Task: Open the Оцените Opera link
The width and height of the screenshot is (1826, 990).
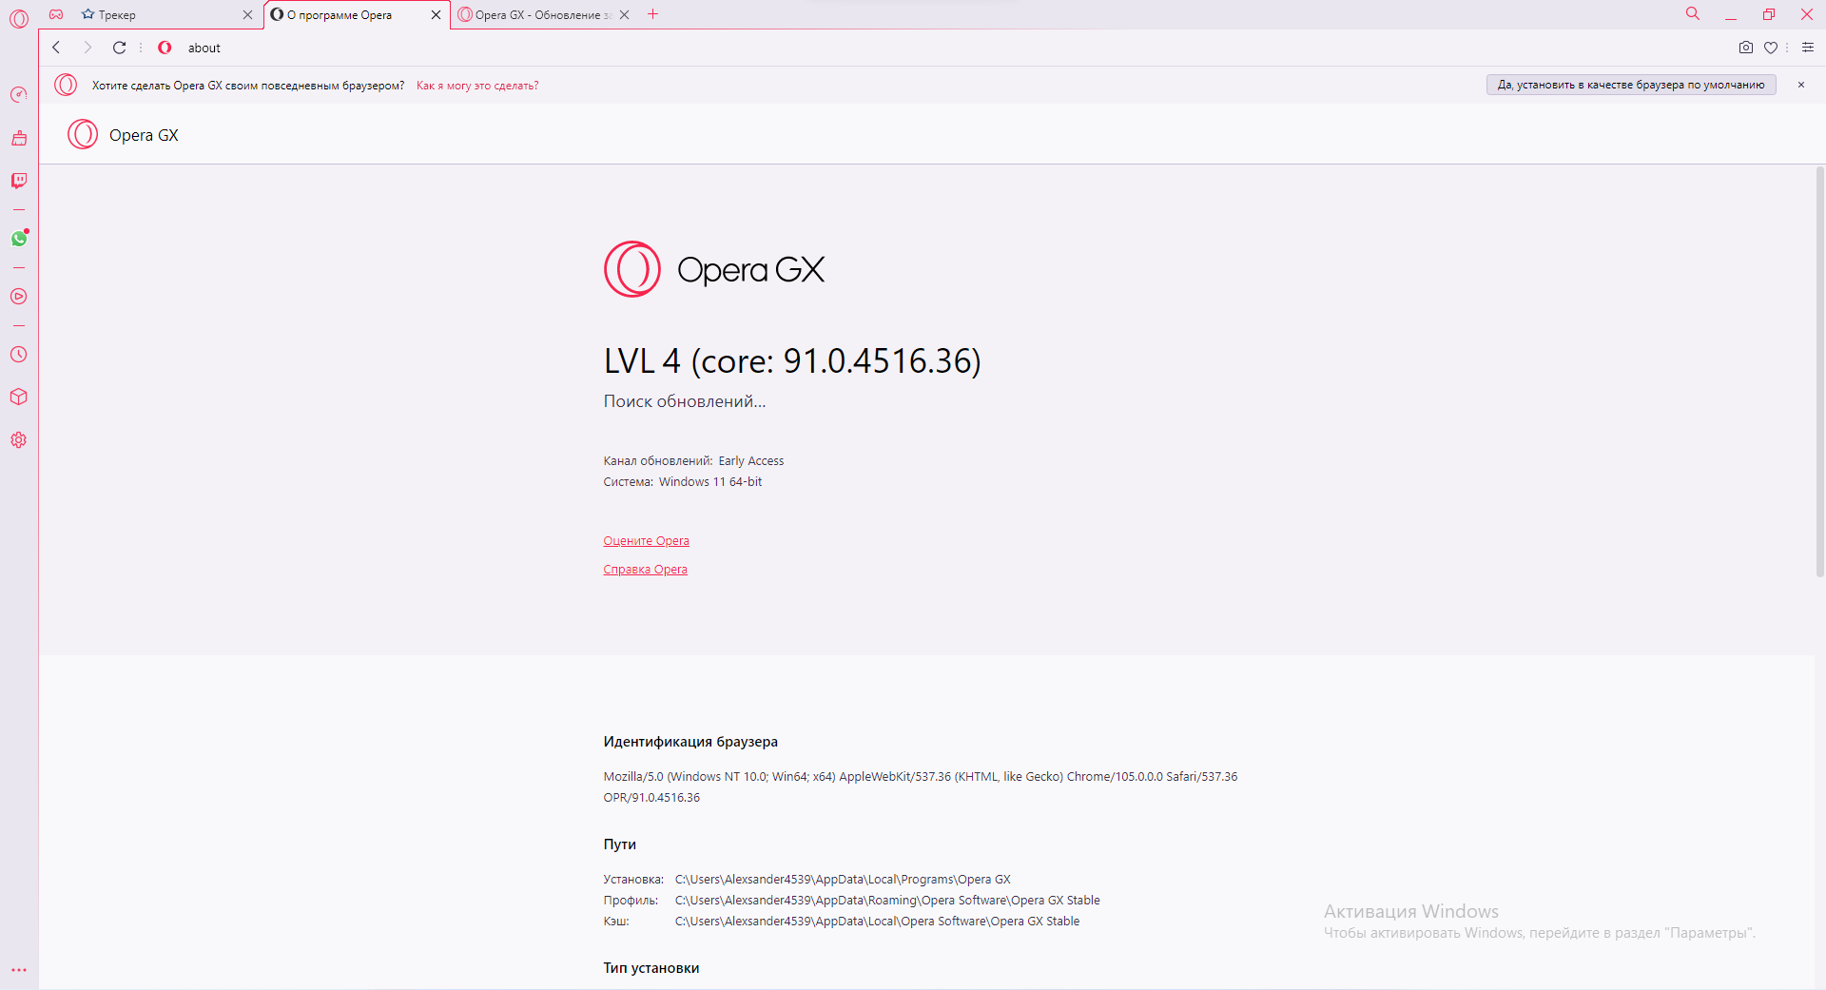Action: tap(646, 541)
